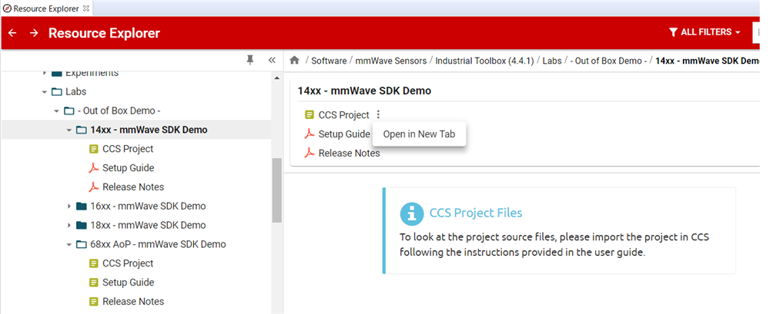Go to the home breadcrumb icon

click(295, 60)
